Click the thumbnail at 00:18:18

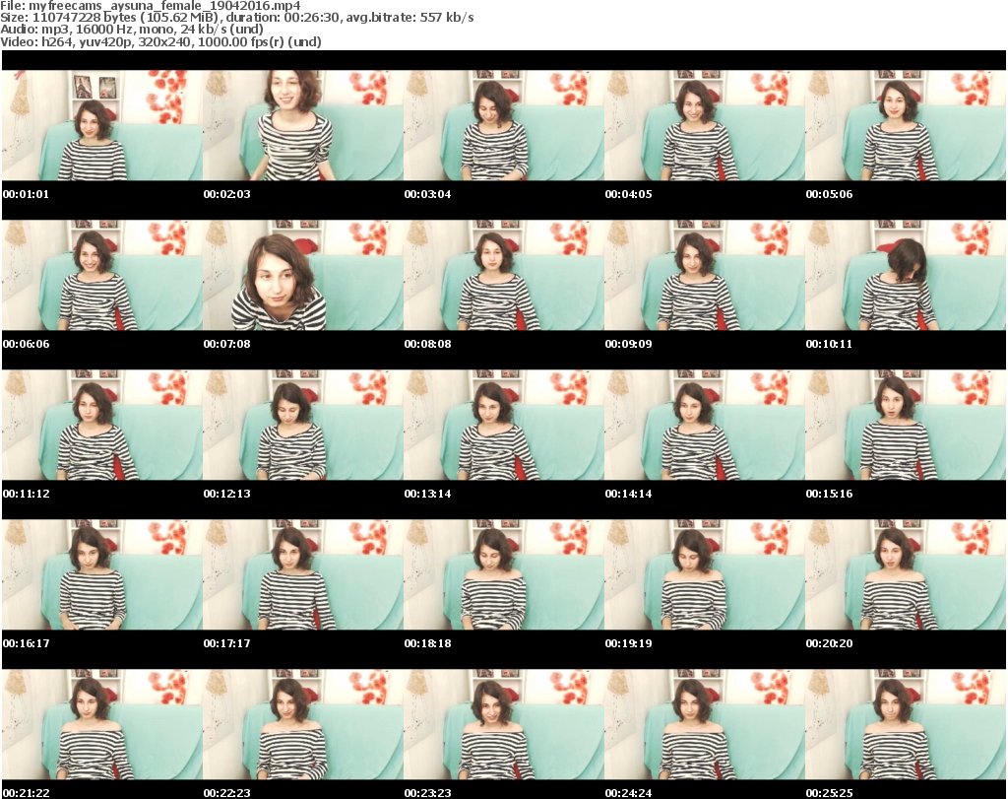pos(504,575)
